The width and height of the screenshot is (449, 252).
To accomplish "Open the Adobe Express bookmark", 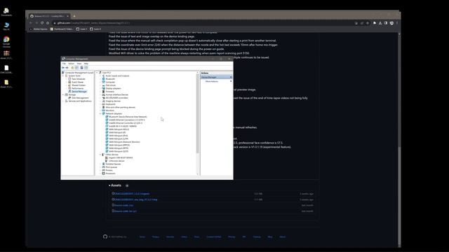I will 39,29.
